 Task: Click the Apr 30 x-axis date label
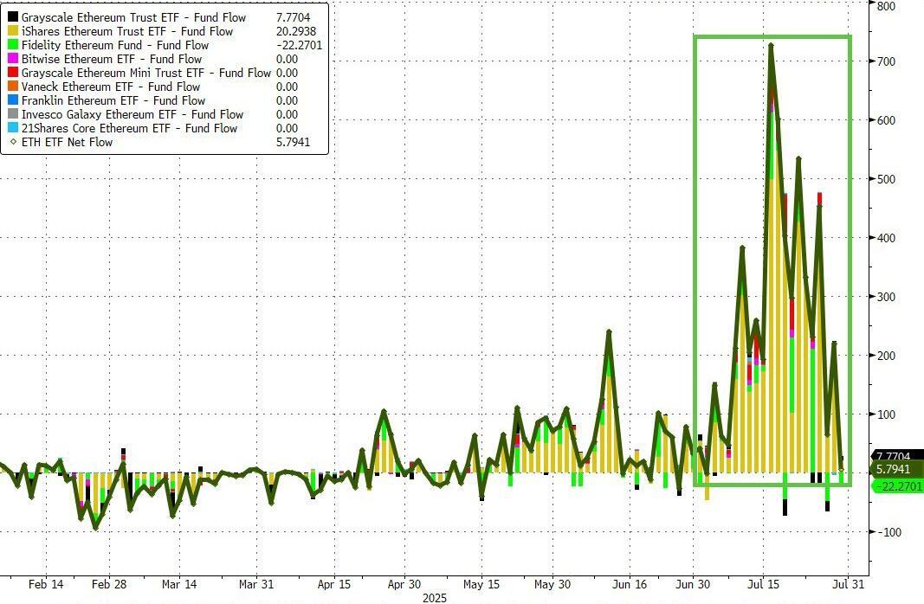[x=404, y=583]
